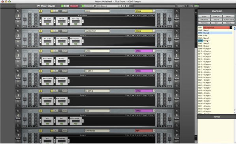Toggle IN on the E. GTR 2 rack

(54, 91)
